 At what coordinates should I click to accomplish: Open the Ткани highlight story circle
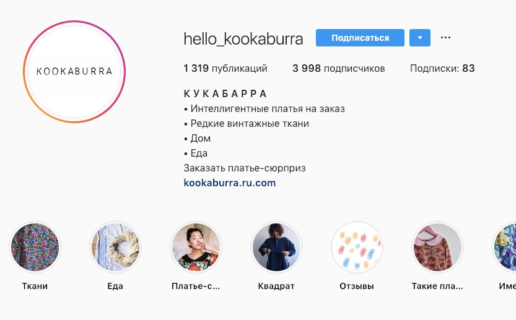point(35,247)
